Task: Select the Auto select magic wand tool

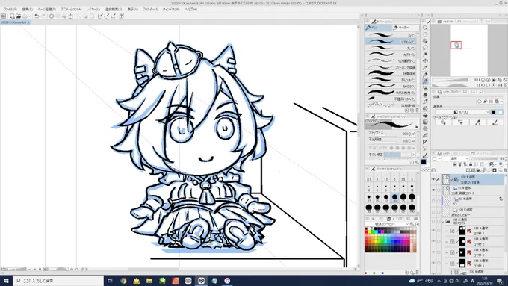Action: (x=425, y=55)
